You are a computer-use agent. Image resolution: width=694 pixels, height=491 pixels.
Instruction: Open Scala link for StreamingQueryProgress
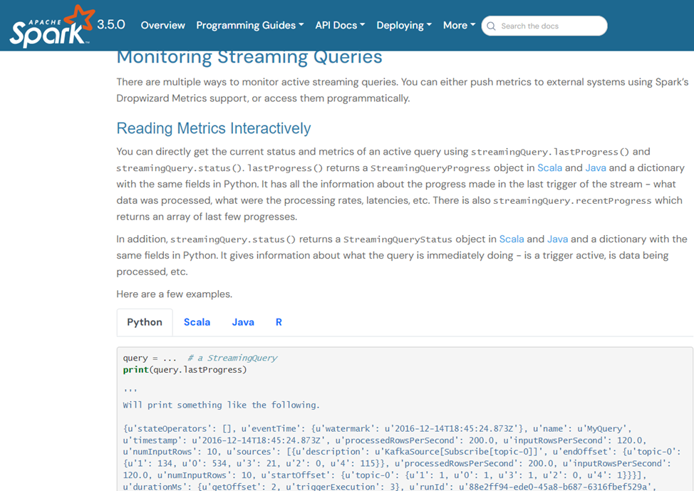(x=549, y=167)
